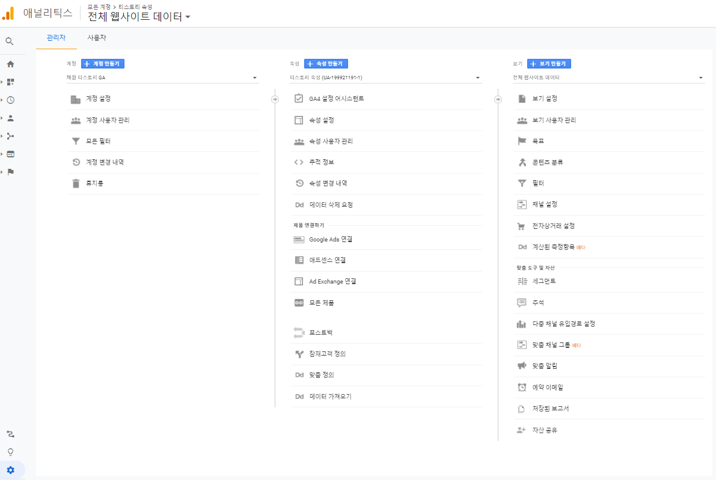Expand 맞춤 정의

387,375
